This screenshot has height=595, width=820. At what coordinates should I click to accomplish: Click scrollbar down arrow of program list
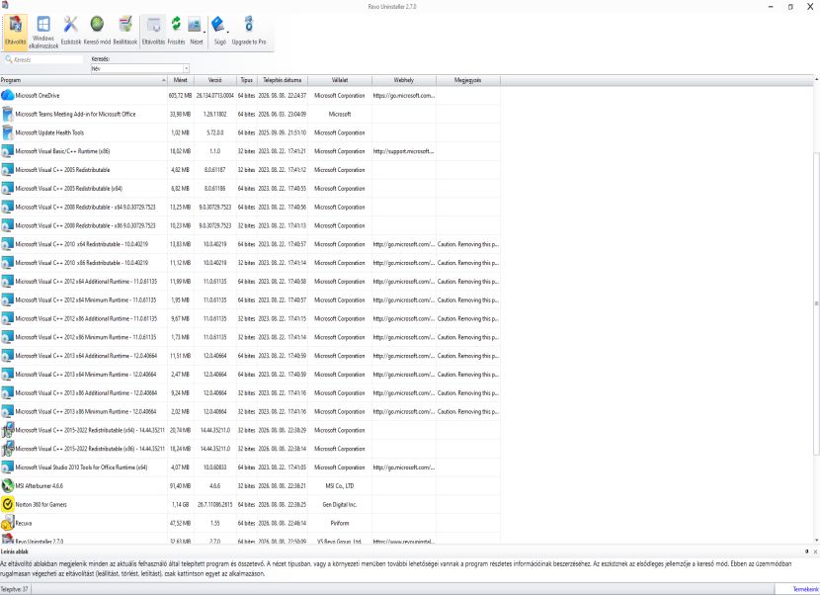[x=816, y=540]
